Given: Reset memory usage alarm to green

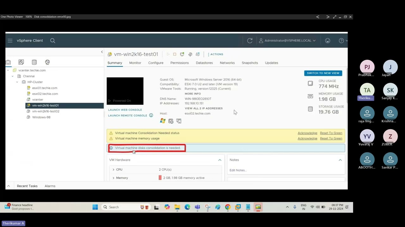Looking at the screenshot, I should pos(331,138).
